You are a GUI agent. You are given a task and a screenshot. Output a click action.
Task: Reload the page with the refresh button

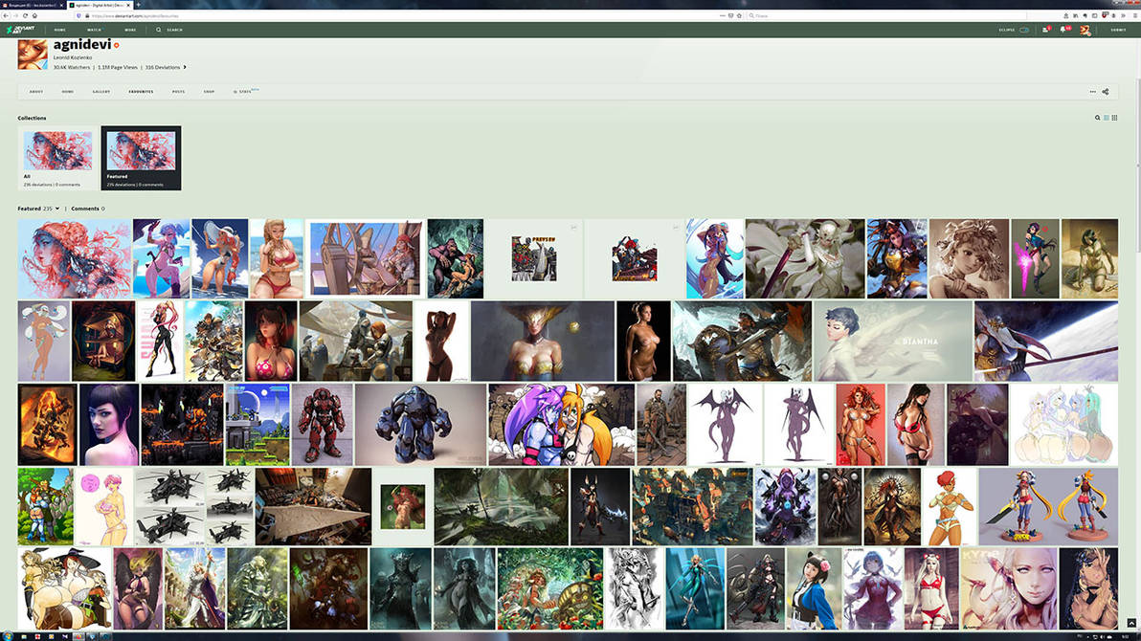[25, 15]
